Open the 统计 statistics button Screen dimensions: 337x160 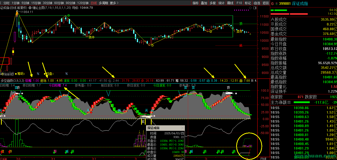[221, 3]
